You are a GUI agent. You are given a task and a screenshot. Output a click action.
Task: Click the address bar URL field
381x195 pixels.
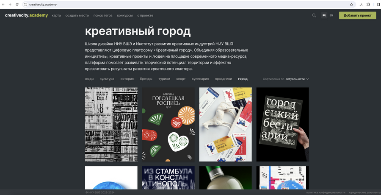click(189, 4)
